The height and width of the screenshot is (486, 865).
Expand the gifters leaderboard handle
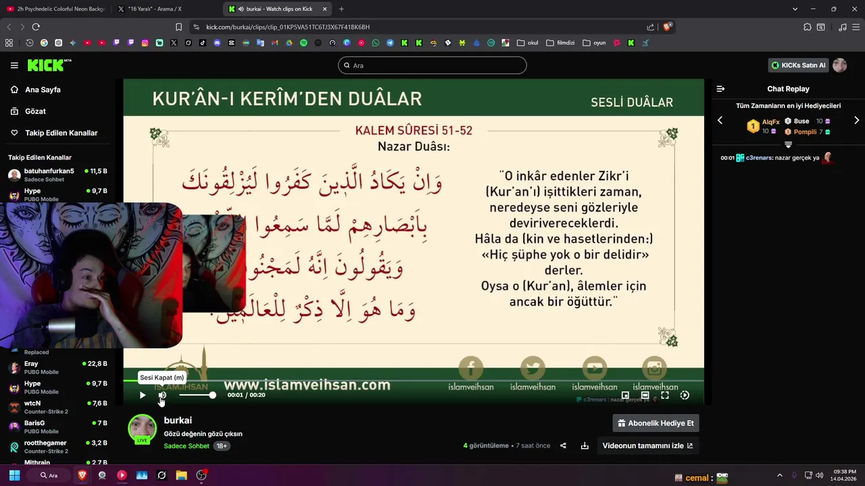788,144
